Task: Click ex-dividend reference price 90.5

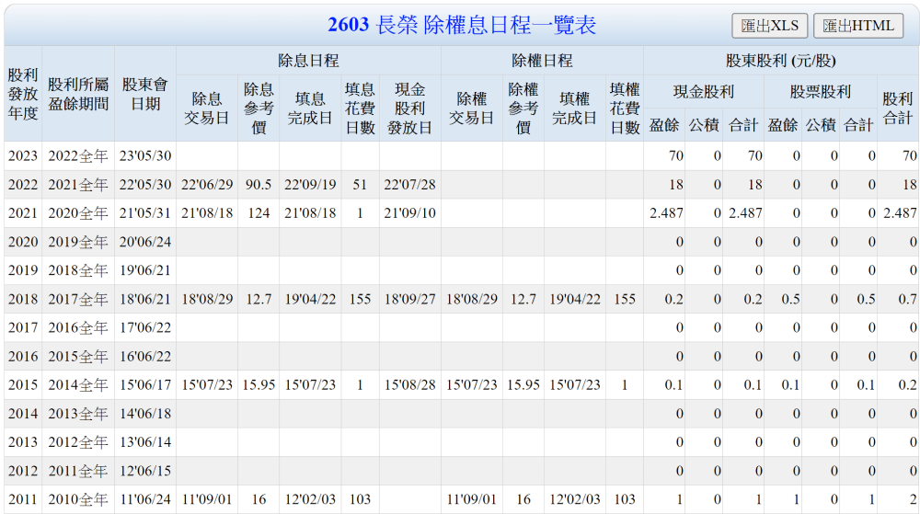Action: coord(259,185)
